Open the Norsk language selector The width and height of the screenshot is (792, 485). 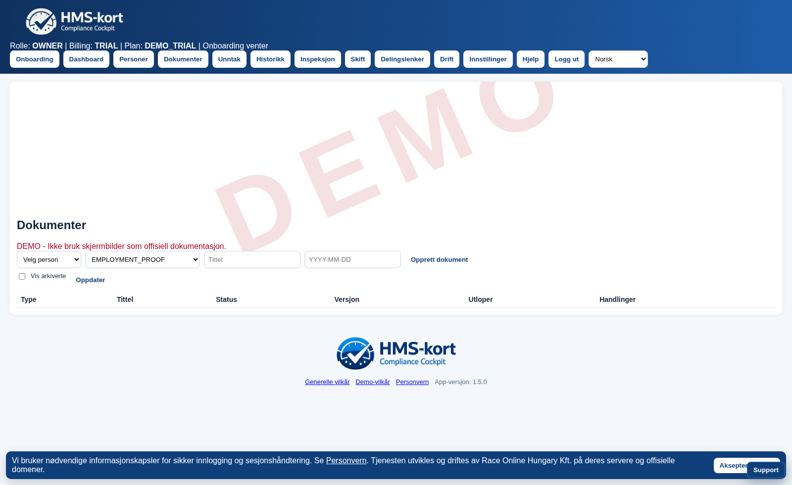coord(618,59)
